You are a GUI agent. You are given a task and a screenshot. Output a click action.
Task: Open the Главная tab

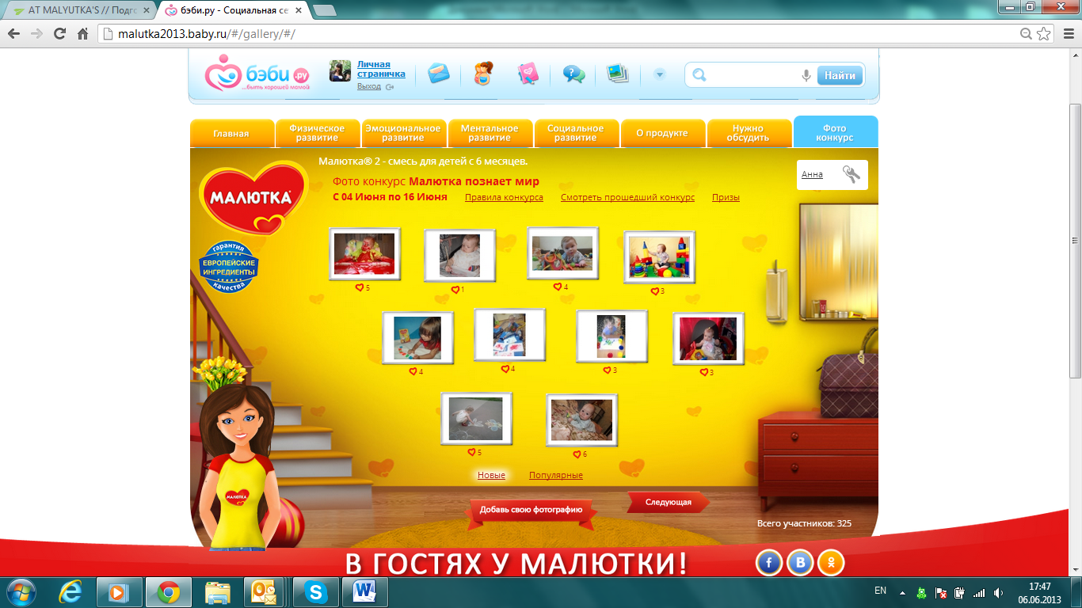pos(231,133)
